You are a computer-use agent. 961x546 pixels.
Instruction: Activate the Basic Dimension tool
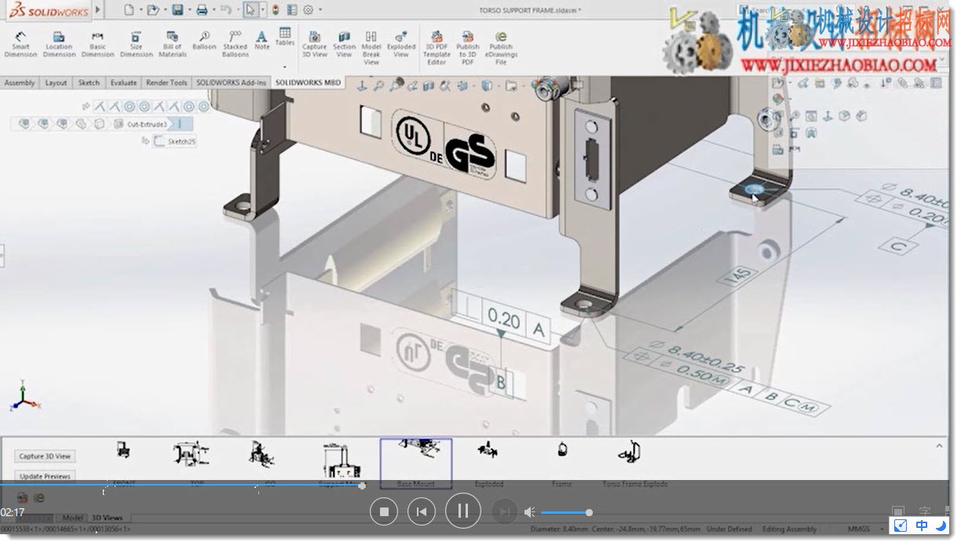click(97, 44)
